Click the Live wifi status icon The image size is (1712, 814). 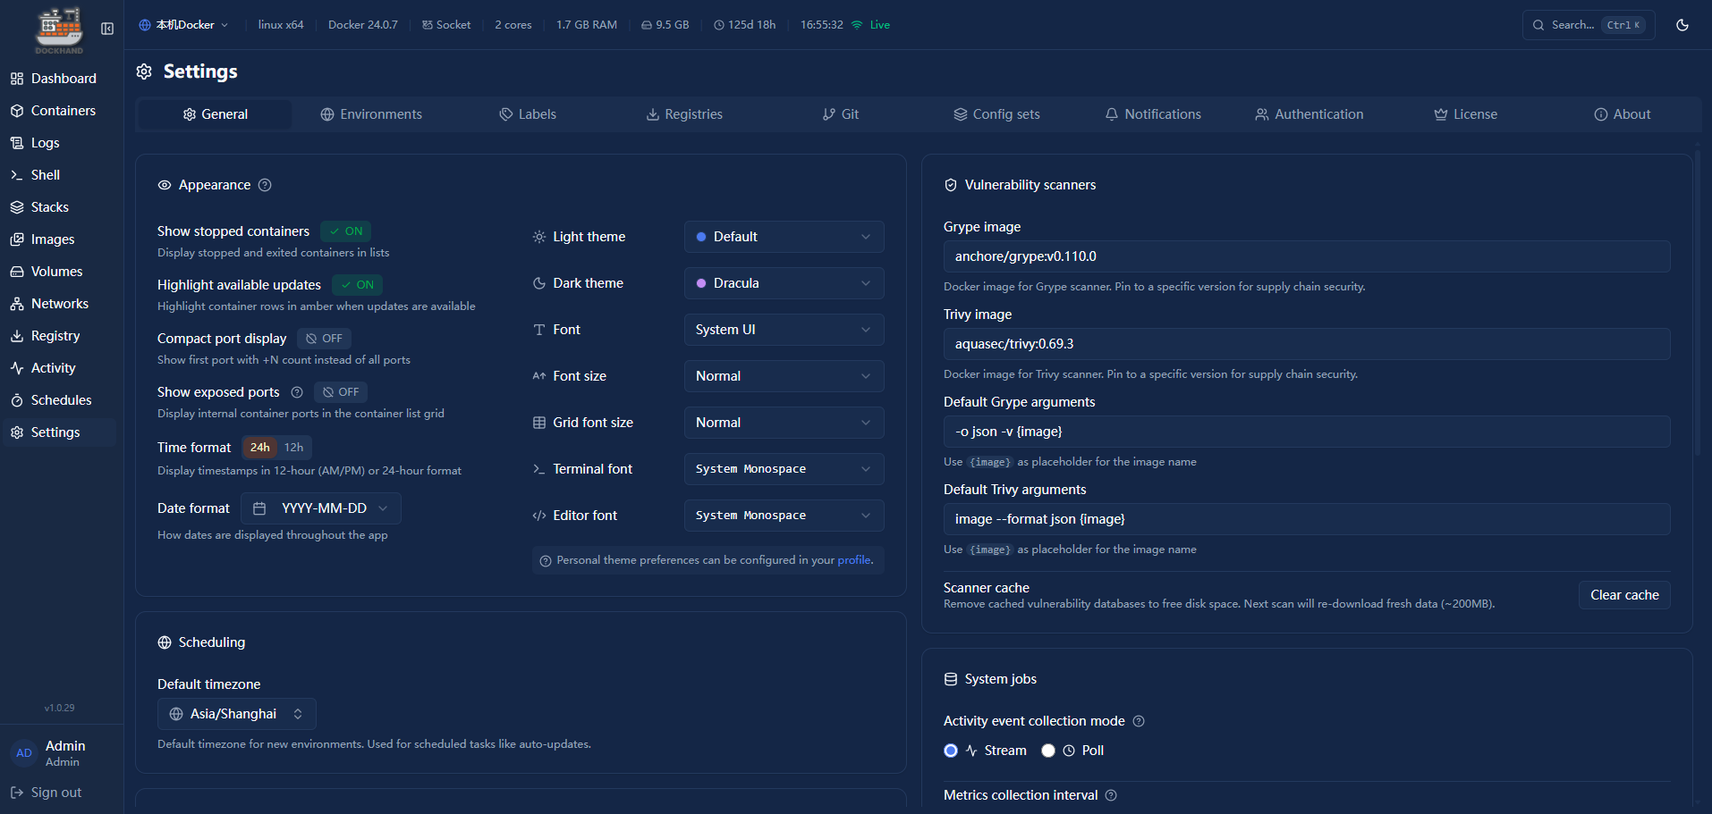tap(857, 25)
